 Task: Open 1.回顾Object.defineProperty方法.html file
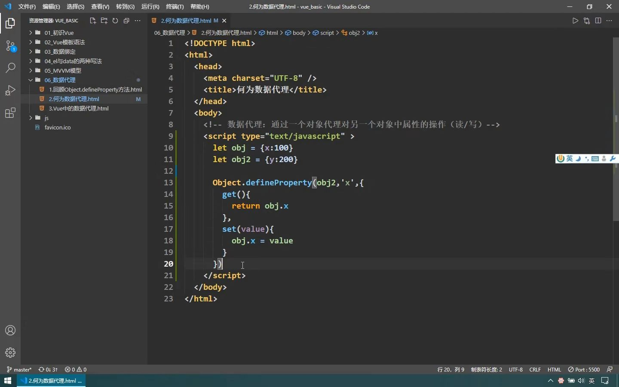tap(84, 89)
